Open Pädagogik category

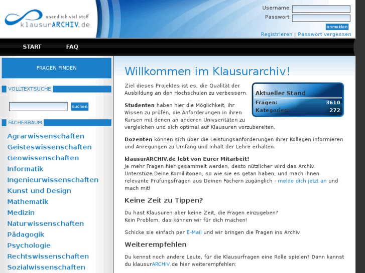coord(26,234)
